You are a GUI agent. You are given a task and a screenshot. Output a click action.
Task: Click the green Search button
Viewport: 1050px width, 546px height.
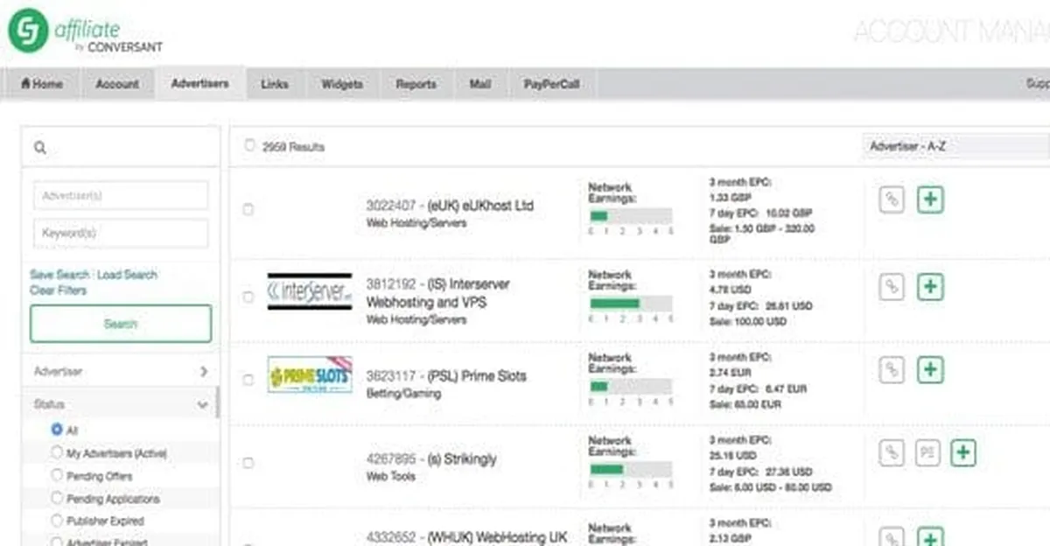coord(121,324)
